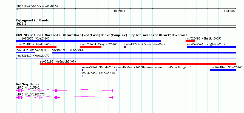Viewport: 244px width, 113px height.
Task: Open the nsv1023938 (Coe2014) label
Action: coord(68,50)
